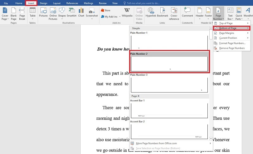Choose Plain Number 2 page number style
This screenshot has height=154, width=253.
(x=169, y=64)
